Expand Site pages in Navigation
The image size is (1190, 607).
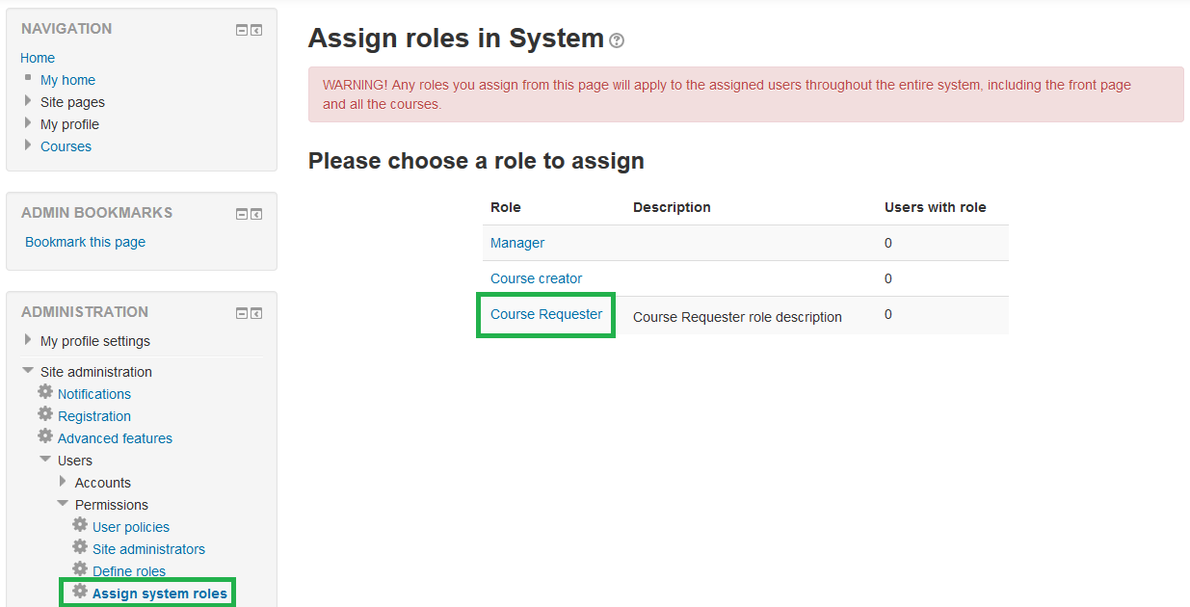pyautogui.click(x=28, y=101)
